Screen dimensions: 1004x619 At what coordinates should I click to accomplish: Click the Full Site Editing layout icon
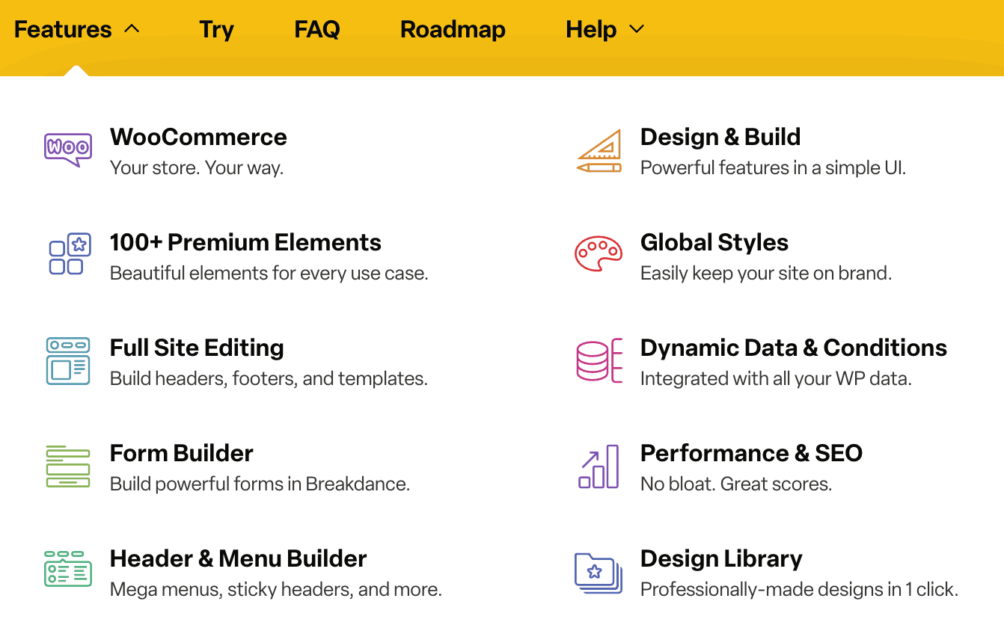tap(67, 361)
